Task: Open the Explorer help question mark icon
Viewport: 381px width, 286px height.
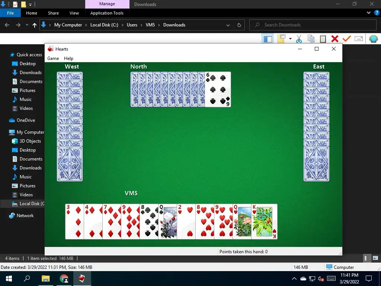Action: click(x=377, y=13)
